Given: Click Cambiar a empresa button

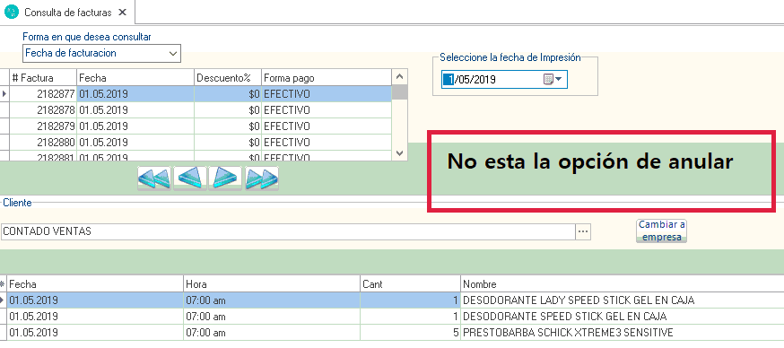Looking at the screenshot, I should [661, 231].
